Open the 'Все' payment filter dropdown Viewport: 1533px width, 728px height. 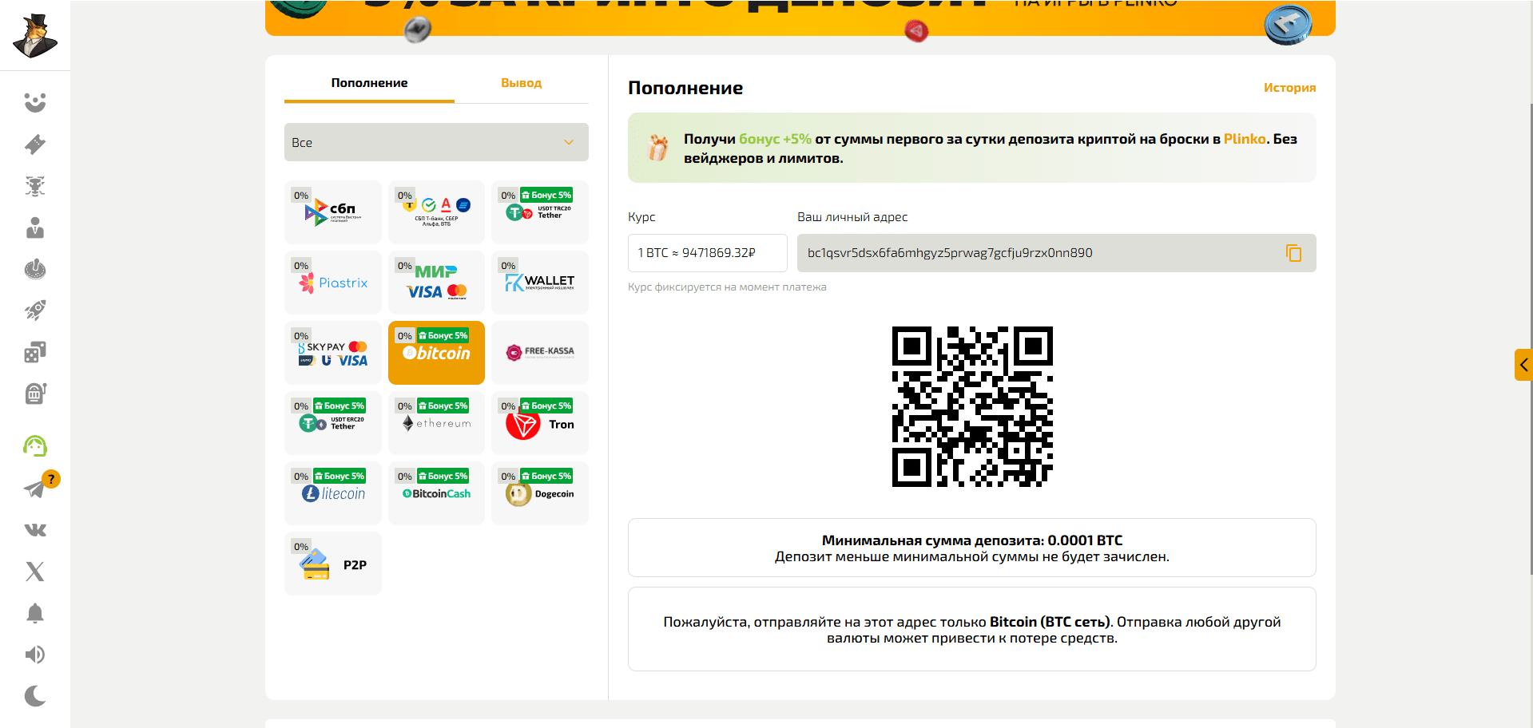coord(436,142)
